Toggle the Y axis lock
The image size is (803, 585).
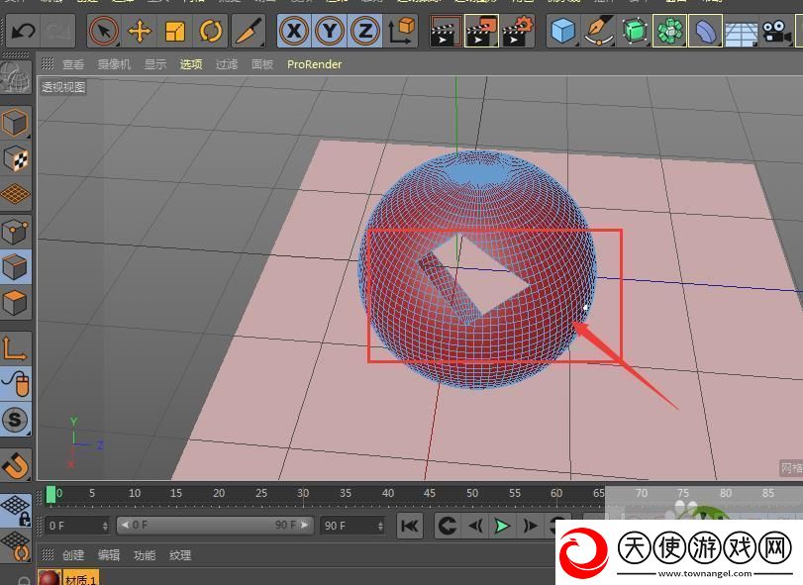[330, 32]
